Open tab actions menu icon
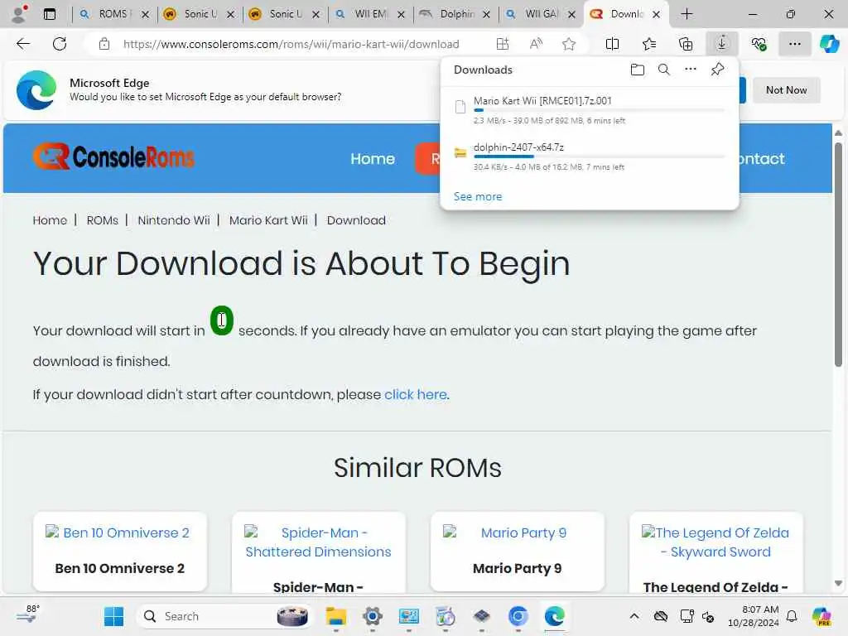The width and height of the screenshot is (848, 636). (x=49, y=14)
